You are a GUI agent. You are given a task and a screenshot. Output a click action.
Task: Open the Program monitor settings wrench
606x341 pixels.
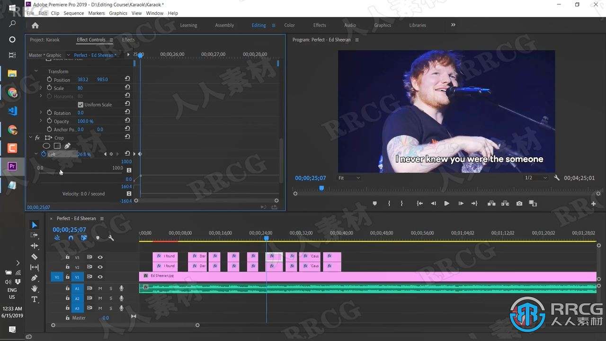coord(557,178)
